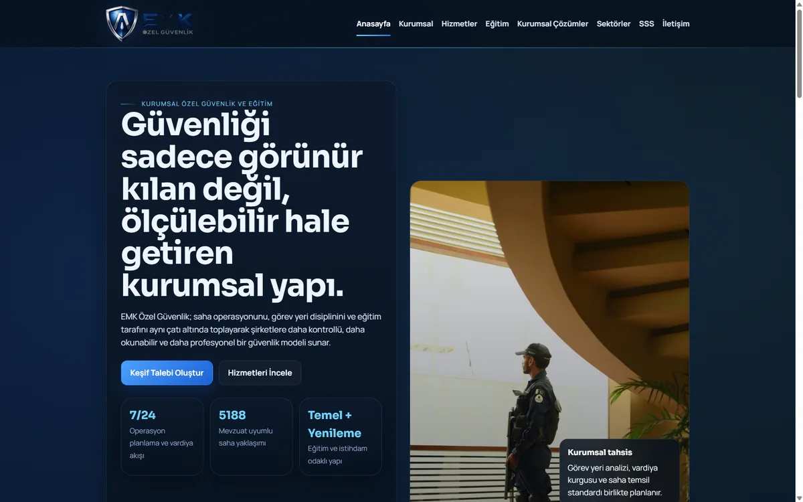
Task: Select the 5188 Mevzuat uyumlu card
Action: 251,436
